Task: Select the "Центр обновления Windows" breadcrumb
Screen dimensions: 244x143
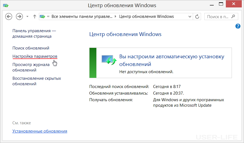Action: pyautogui.click(x=146, y=16)
